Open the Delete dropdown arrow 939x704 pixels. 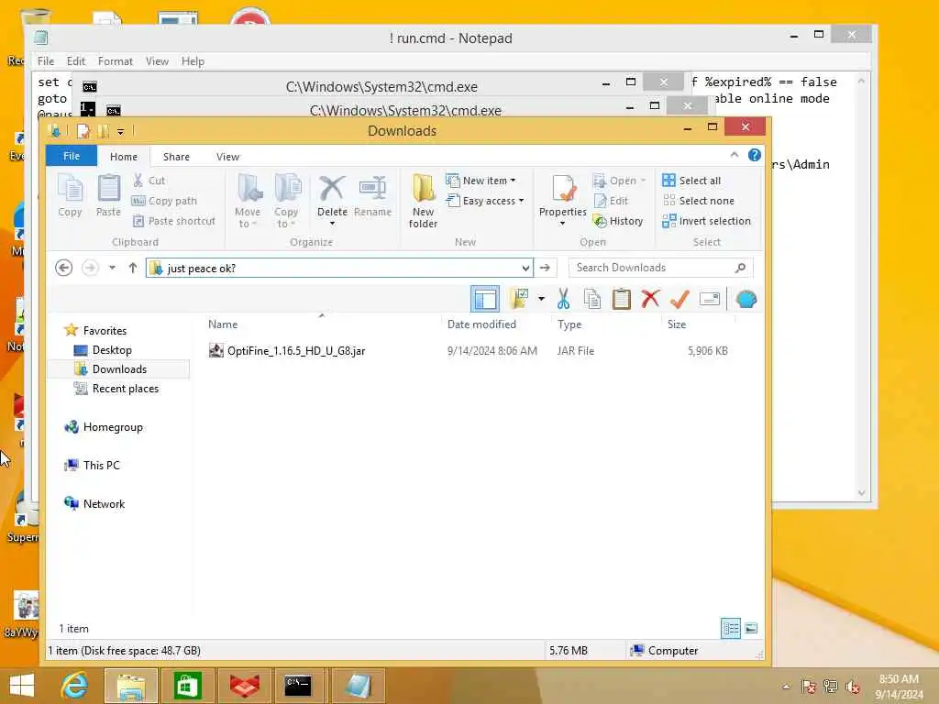(x=332, y=224)
